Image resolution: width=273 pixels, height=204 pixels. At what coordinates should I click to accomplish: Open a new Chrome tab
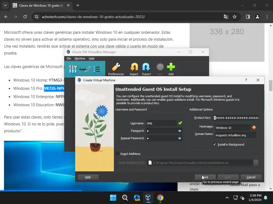click(x=78, y=5)
